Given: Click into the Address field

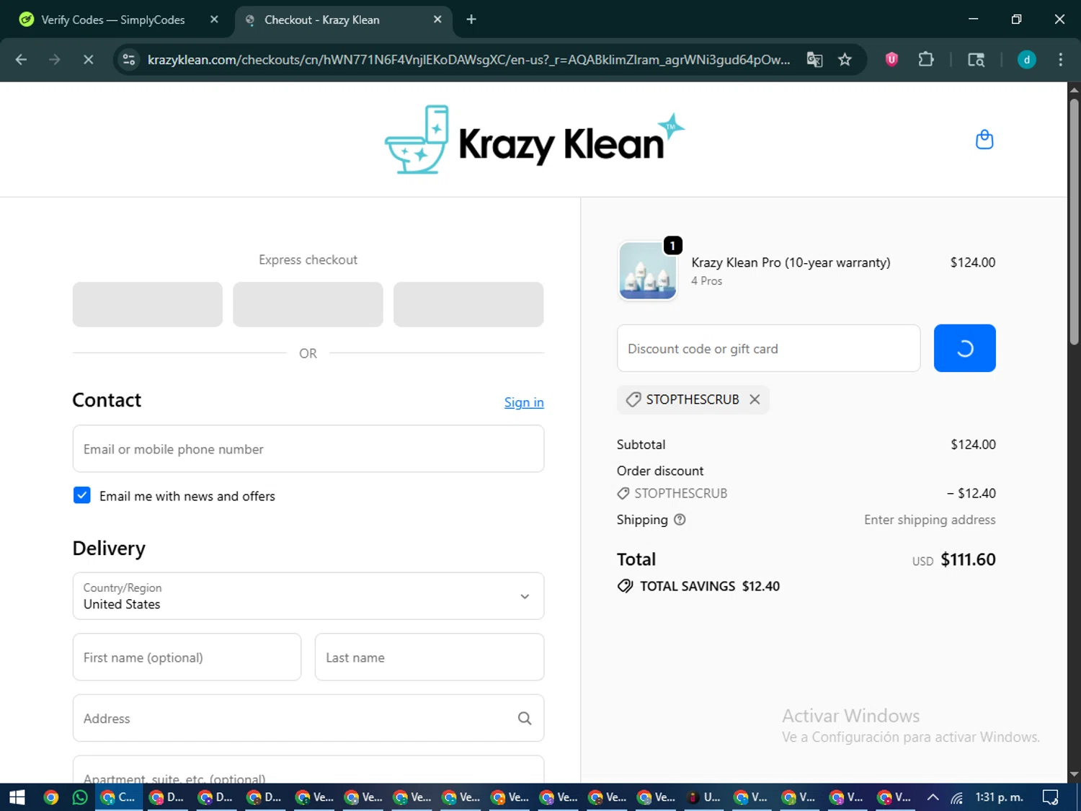Looking at the screenshot, I should [308, 718].
